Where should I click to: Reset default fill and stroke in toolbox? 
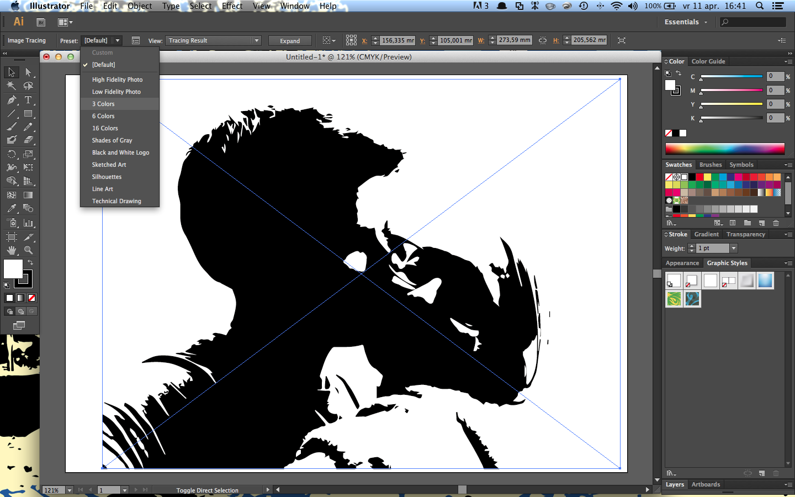click(x=7, y=285)
